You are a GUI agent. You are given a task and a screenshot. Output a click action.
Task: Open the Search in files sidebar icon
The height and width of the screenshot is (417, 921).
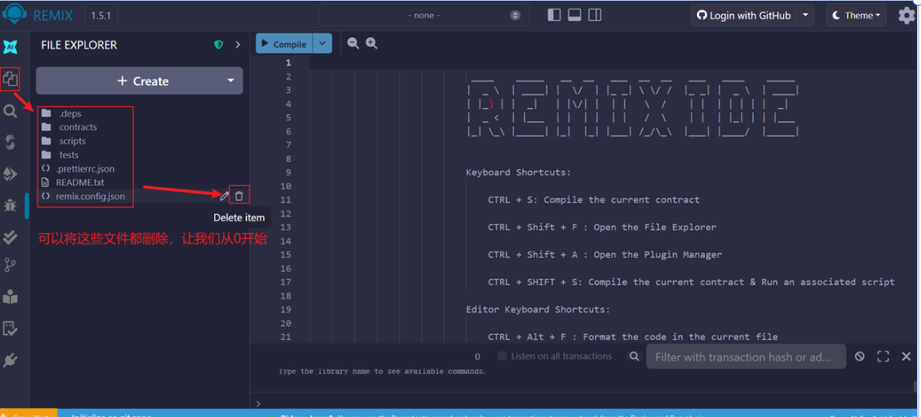pyautogui.click(x=10, y=111)
